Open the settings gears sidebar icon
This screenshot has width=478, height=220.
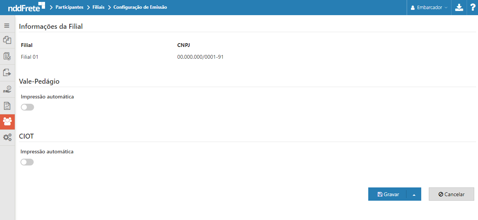[x=7, y=137]
